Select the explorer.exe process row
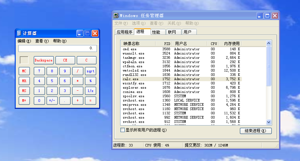 (x=182, y=87)
